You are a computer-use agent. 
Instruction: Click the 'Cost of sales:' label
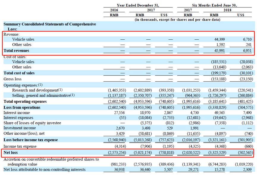click(x=15, y=57)
